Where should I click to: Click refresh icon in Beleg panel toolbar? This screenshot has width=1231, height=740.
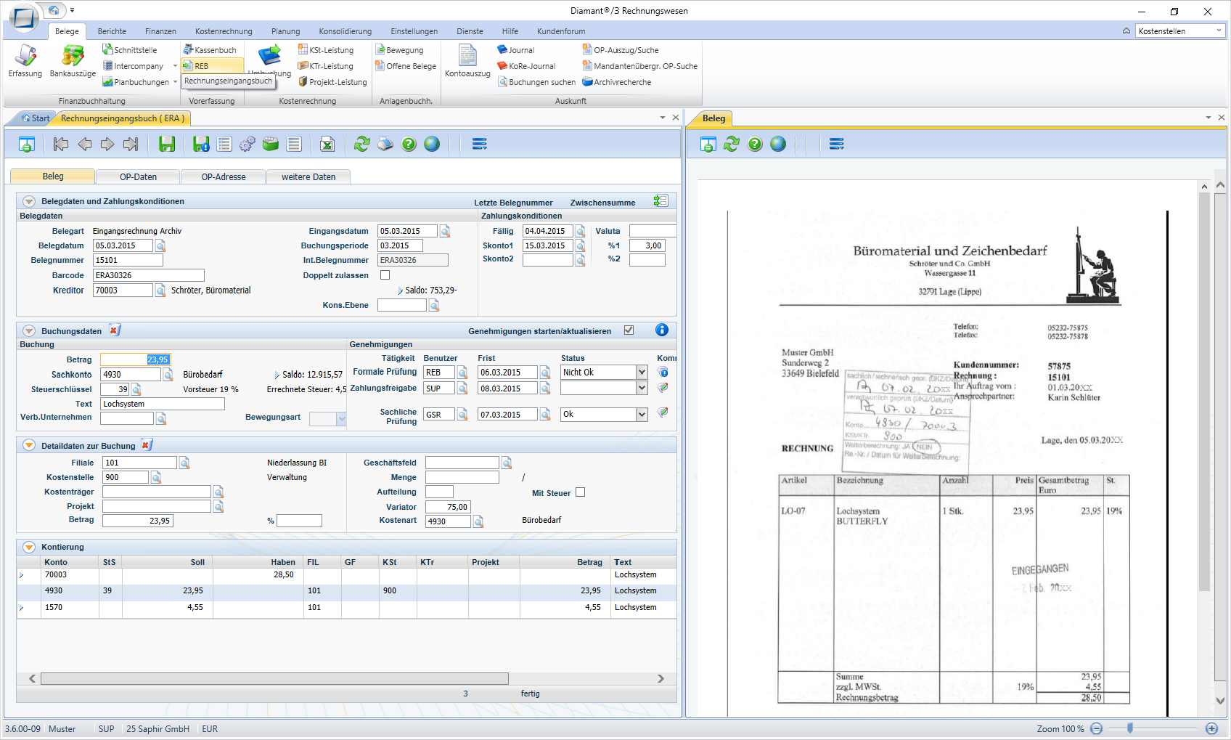click(732, 144)
